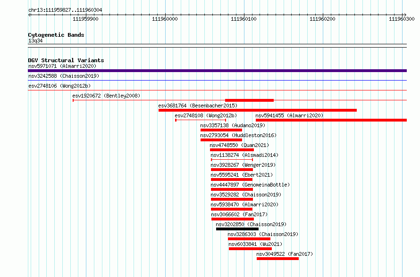Select the red bar under esv3681764

257,110
